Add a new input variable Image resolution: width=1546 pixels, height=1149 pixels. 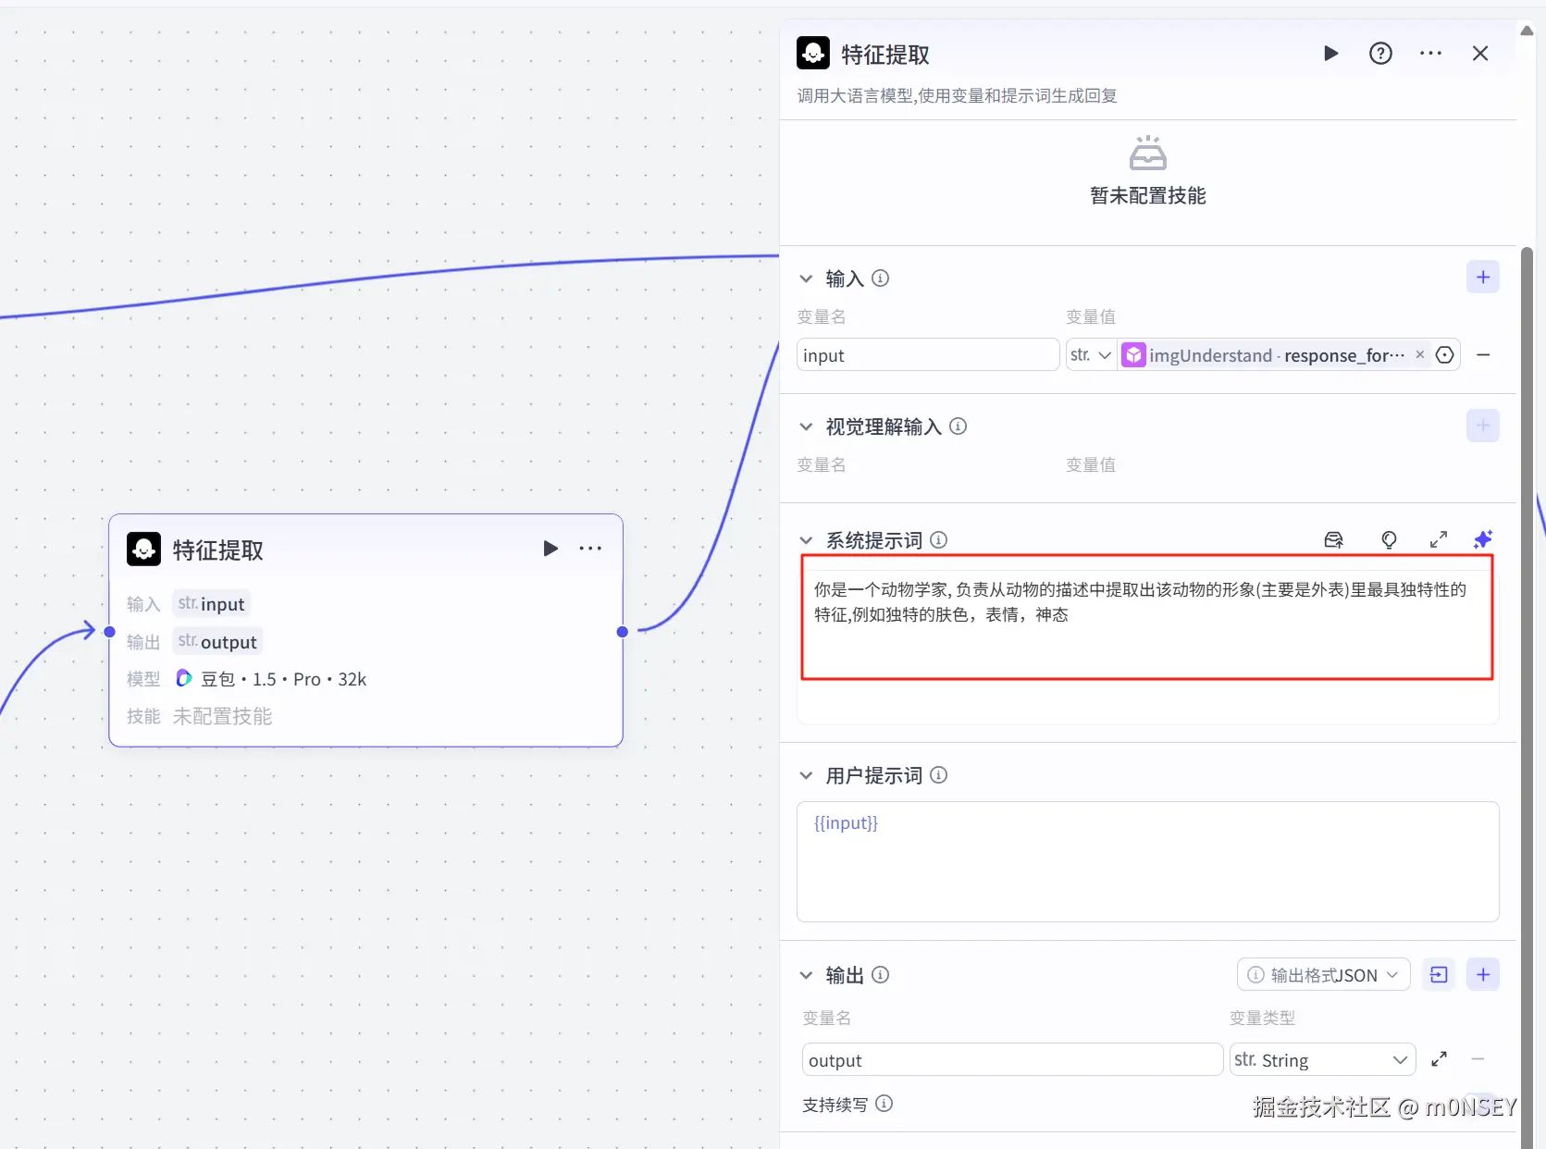tap(1483, 278)
